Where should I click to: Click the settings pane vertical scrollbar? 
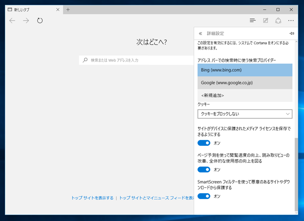tap(296, 174)
